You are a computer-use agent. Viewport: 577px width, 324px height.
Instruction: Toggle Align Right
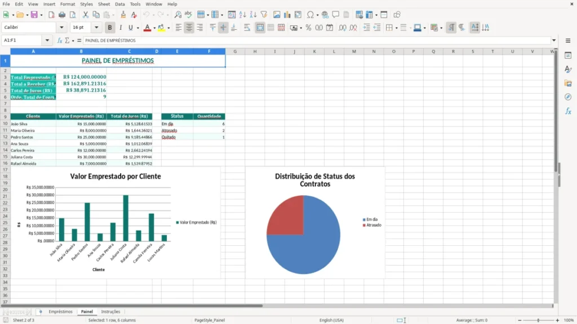click(200, 28)
